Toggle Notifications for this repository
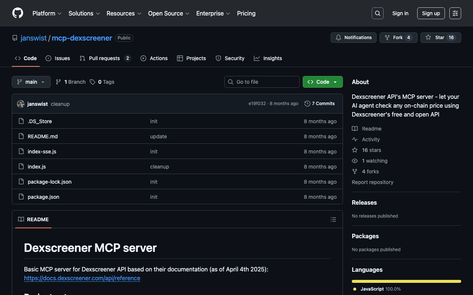This screenshot has width=473, height=295. coord(353,38)
